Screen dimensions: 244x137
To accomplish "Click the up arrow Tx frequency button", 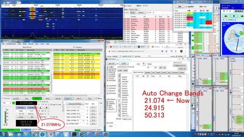I will (x=40, y=108).
